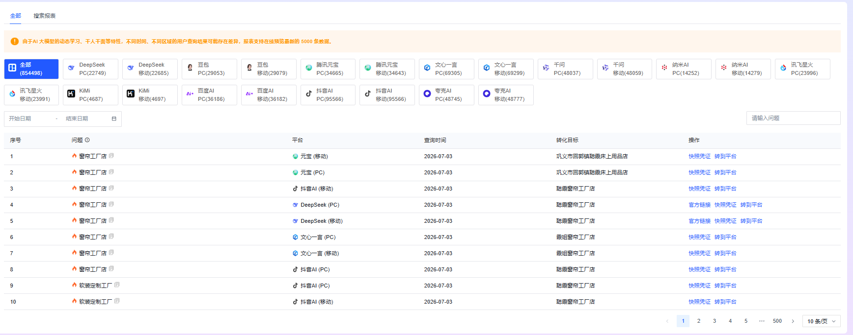Switch to the 搜索报表 tab
The width and height of the screenshot is (853, 335).
click(45, 16)
